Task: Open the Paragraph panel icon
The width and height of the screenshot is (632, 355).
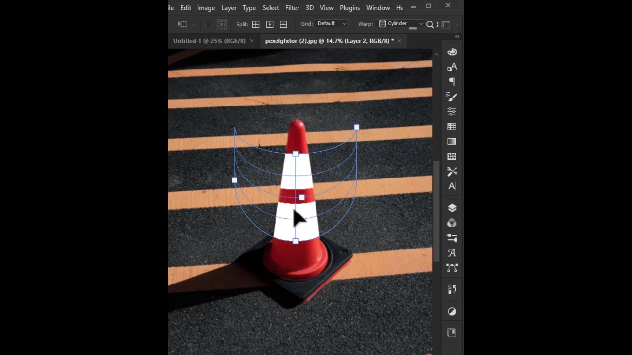Action: [x=452, y=82]
